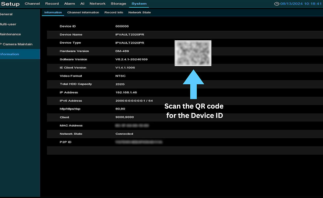Click the clock icon near the date display
The width and height of the screenshot is (323, 198).
[277, 4]
